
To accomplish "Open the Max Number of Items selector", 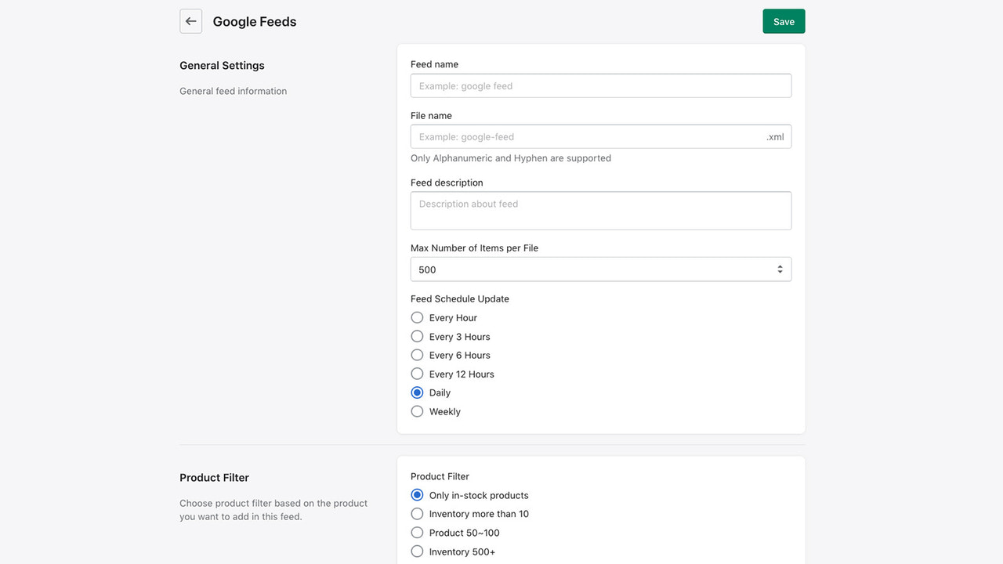I will coord(600,269).
